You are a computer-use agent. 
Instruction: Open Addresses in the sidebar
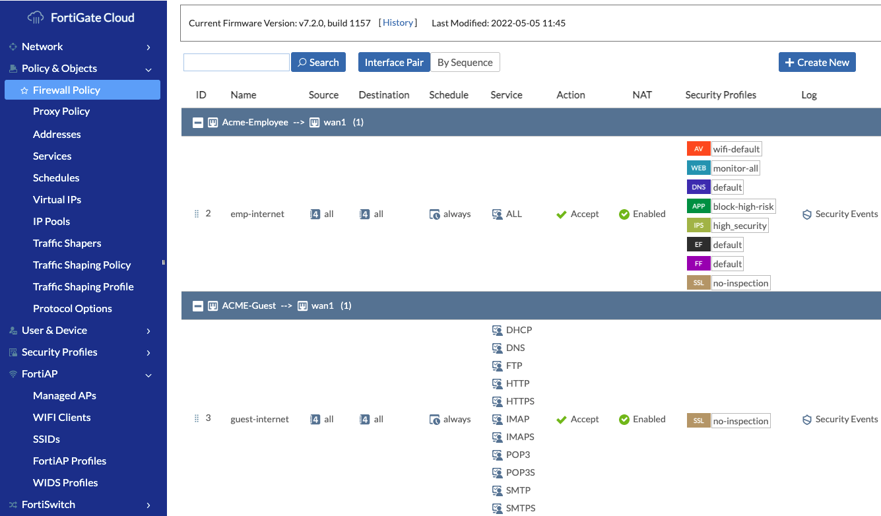pos(57,134)
